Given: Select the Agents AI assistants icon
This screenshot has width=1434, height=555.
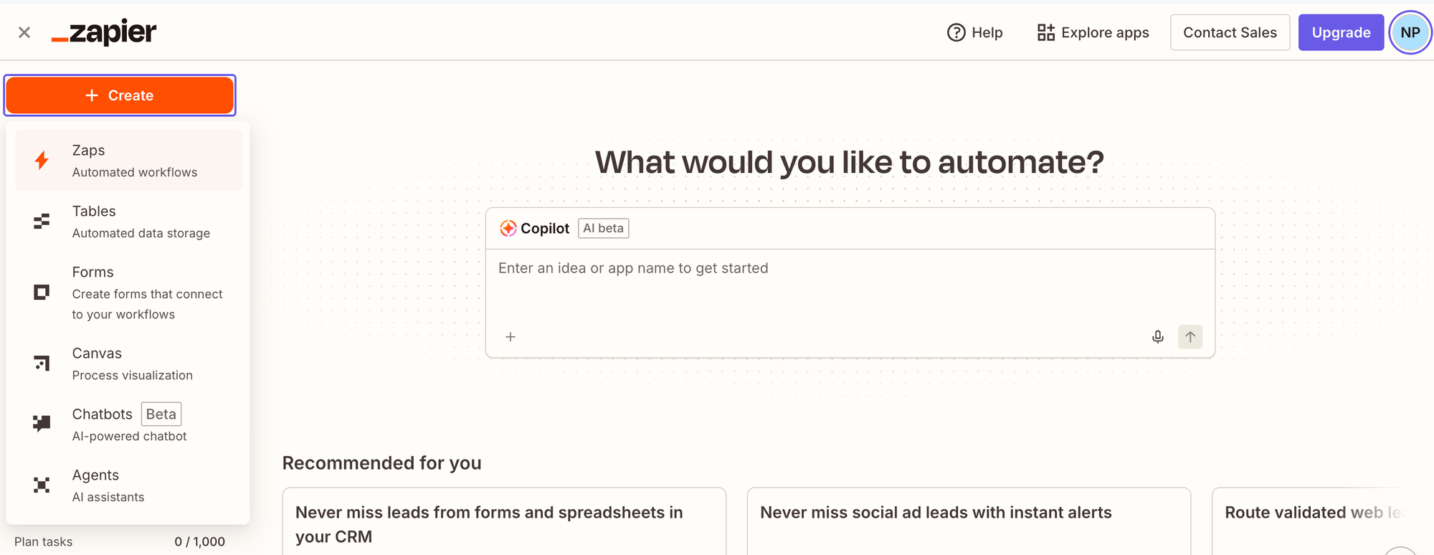Looking at the screenshot, I should [x=41, y=485].
